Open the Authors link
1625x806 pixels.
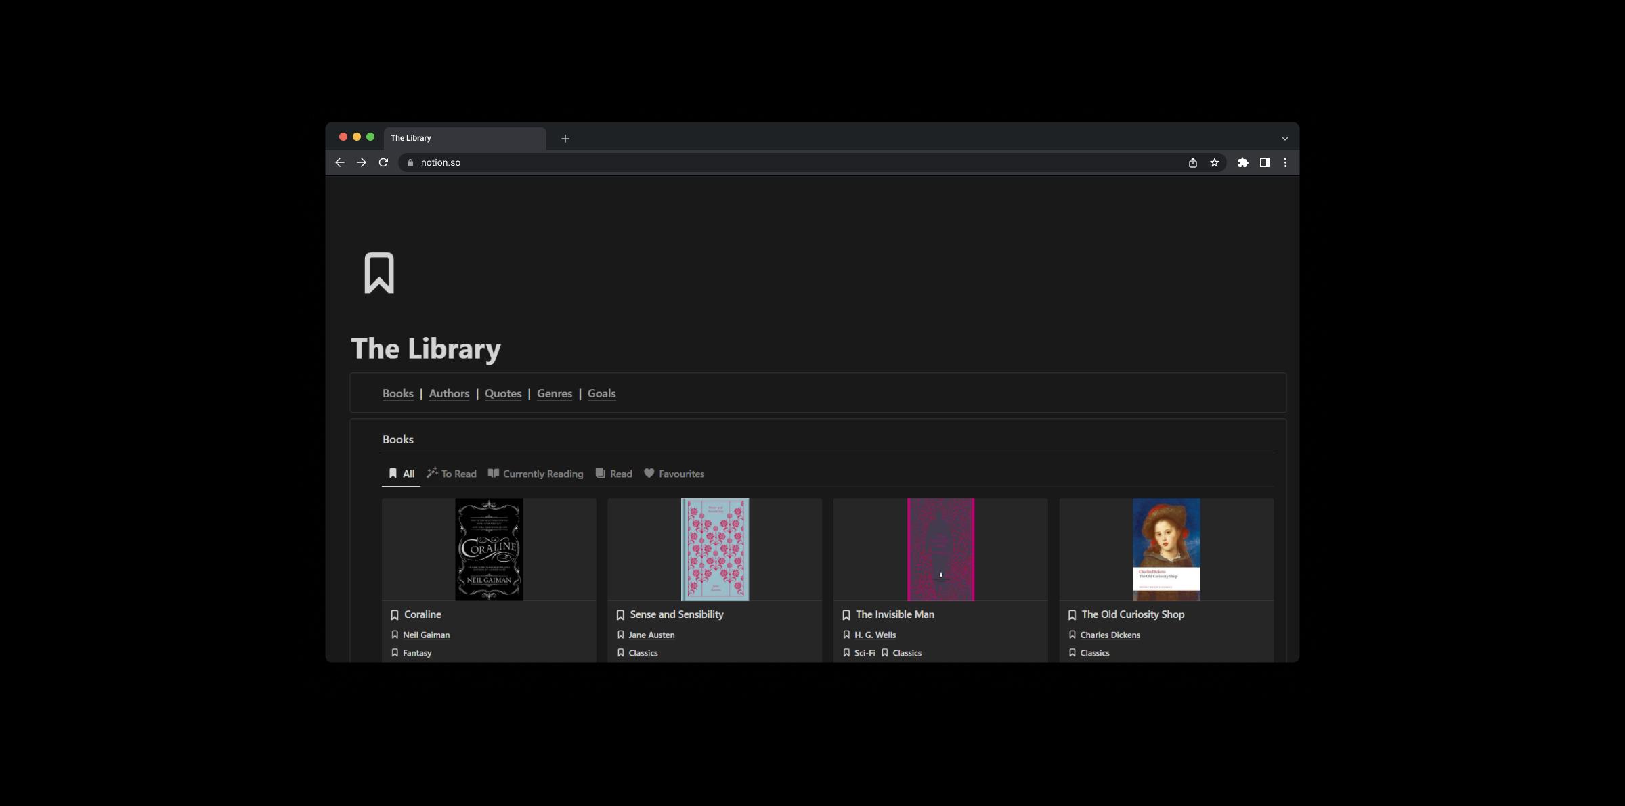449,393
